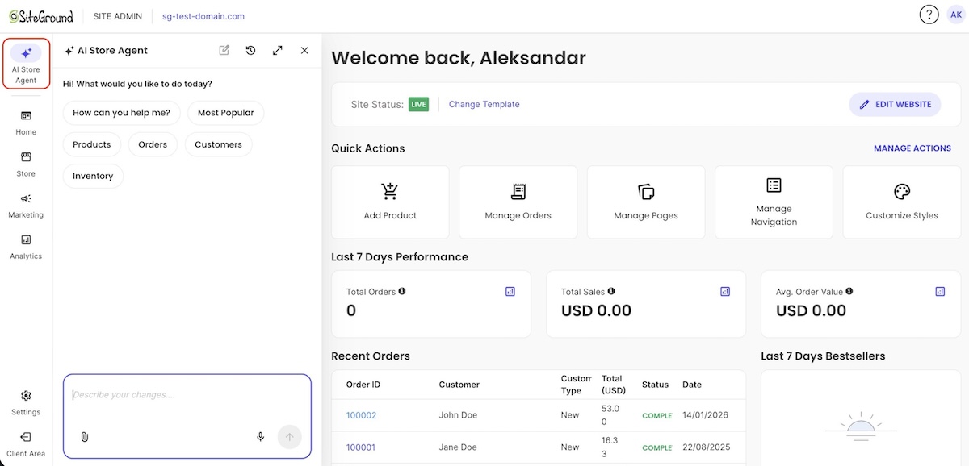Click the Customer column header
Screen dimensions: 969x466
459,385
